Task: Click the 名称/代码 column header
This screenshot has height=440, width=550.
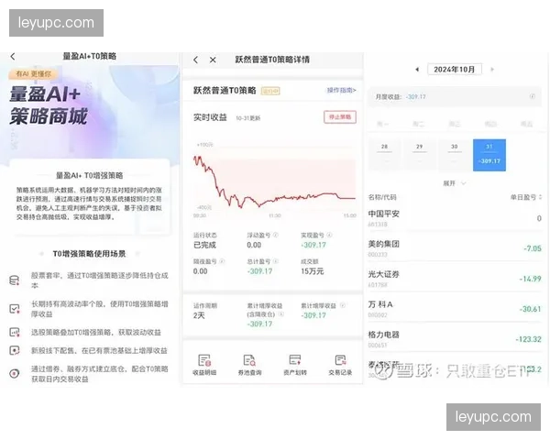Action: pos(382,197)
